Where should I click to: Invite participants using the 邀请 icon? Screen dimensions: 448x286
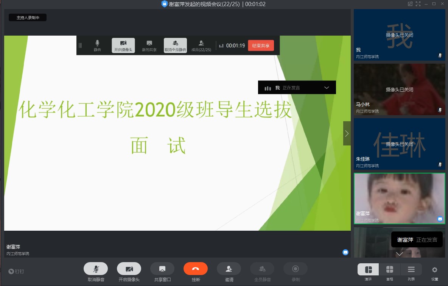tap(229, 269)
